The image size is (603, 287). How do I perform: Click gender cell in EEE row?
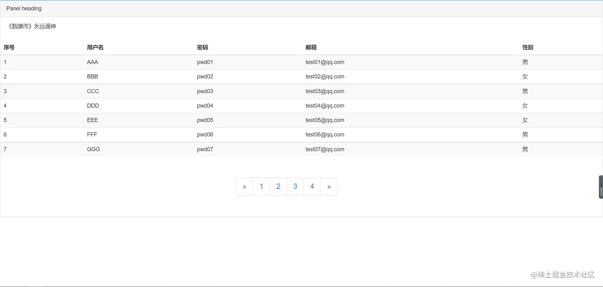(x=525, y=120)
